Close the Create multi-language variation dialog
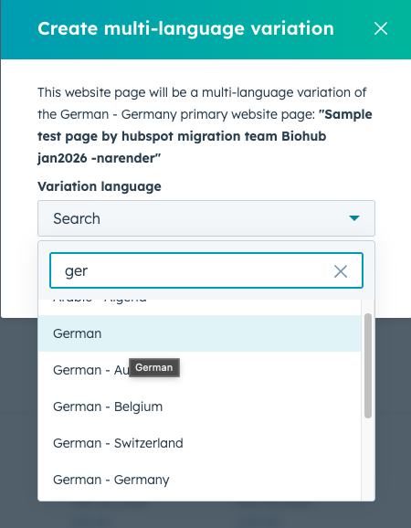 (381, 28)
